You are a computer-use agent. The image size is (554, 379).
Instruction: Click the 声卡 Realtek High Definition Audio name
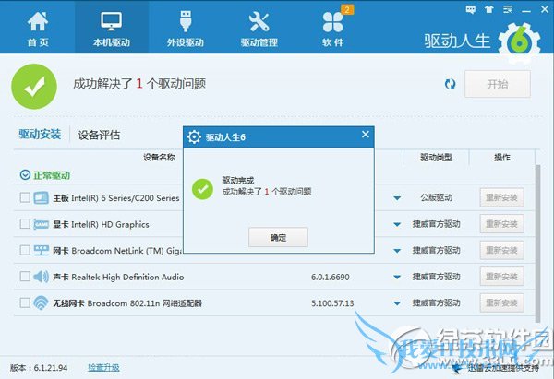click(118, 277)
